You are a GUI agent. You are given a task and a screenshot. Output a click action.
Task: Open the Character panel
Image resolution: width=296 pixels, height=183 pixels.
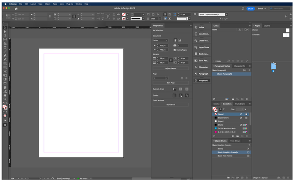tap(202, 67)
